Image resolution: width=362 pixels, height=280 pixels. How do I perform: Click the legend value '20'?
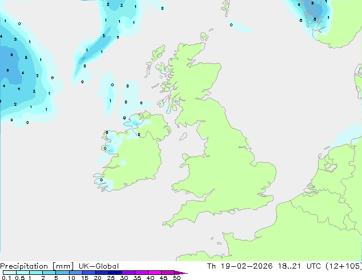[98, 278]
